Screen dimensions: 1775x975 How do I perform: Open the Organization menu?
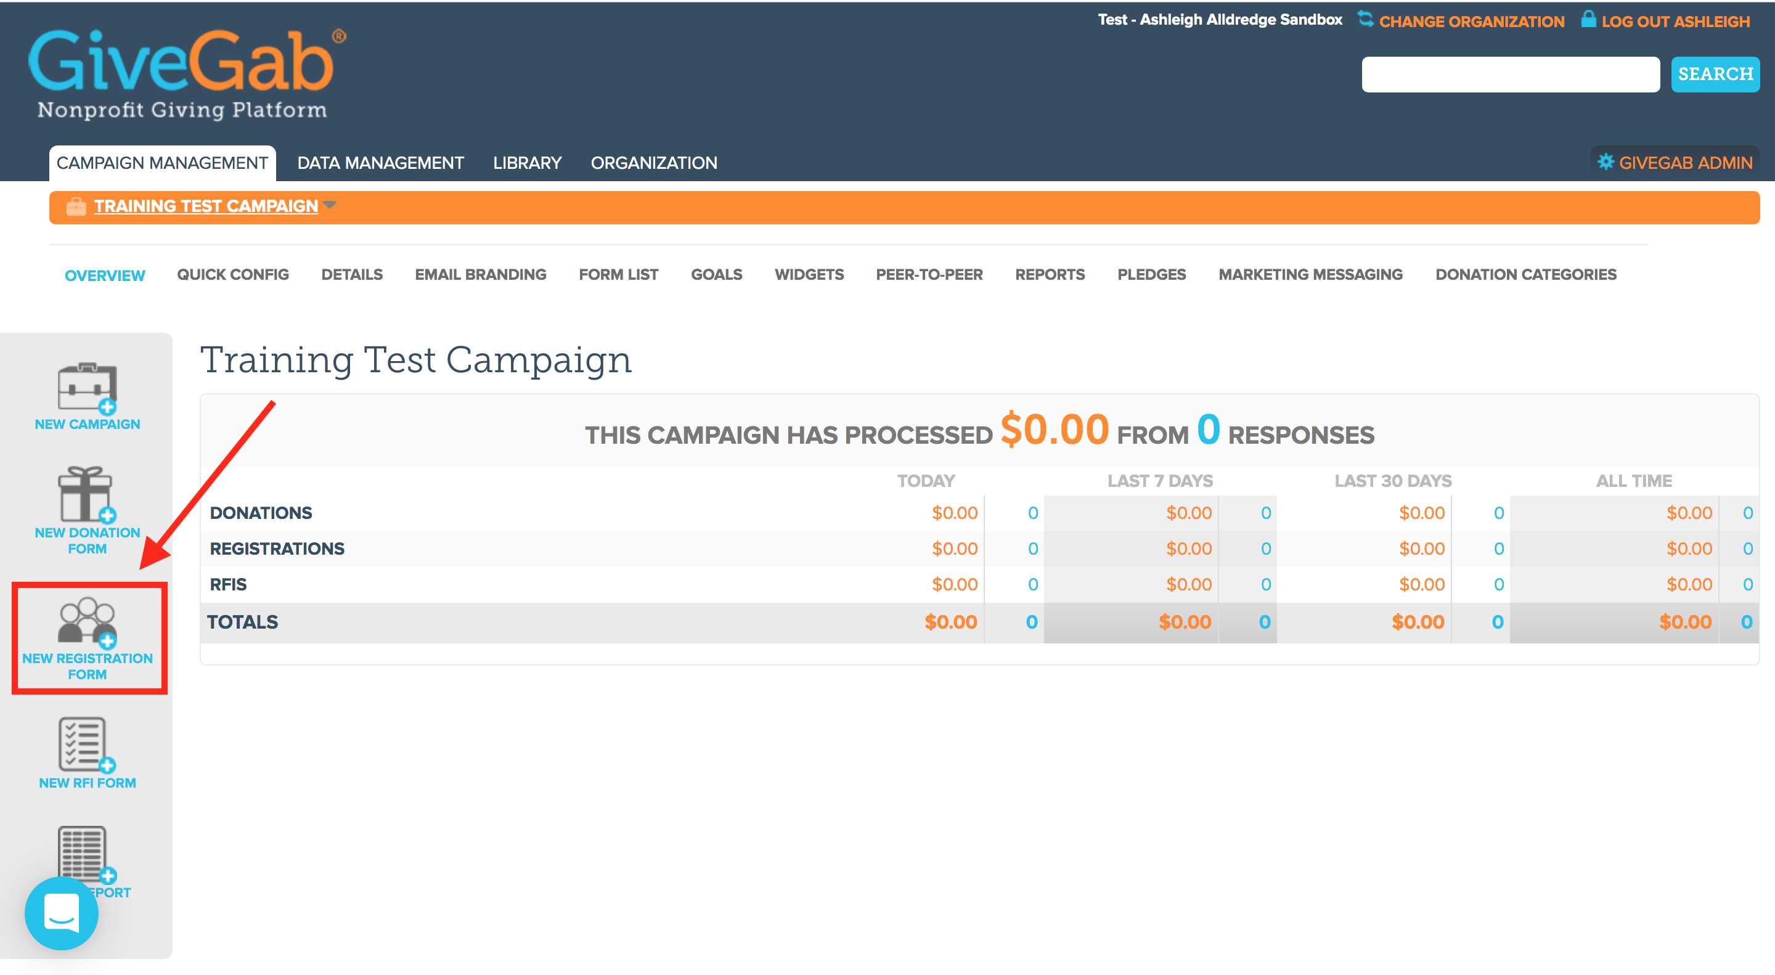(654, 163)
